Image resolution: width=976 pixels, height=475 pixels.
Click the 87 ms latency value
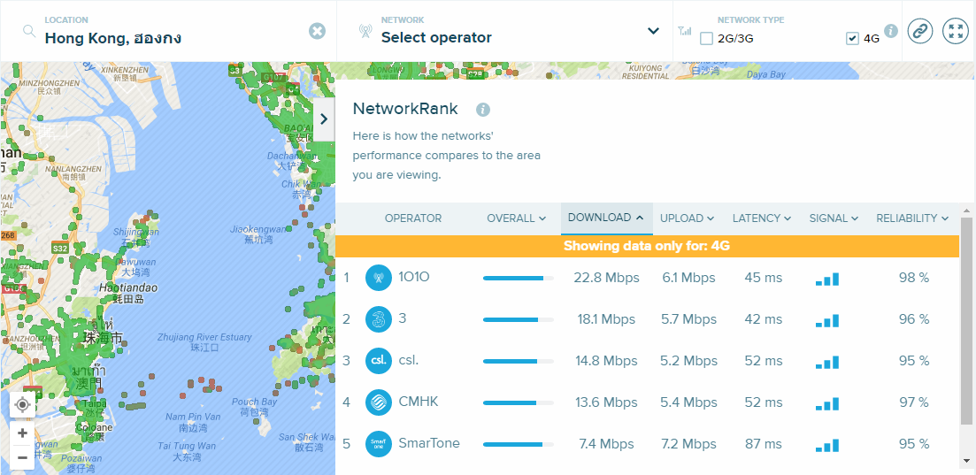pyautogui.click(x=763, y=444)
